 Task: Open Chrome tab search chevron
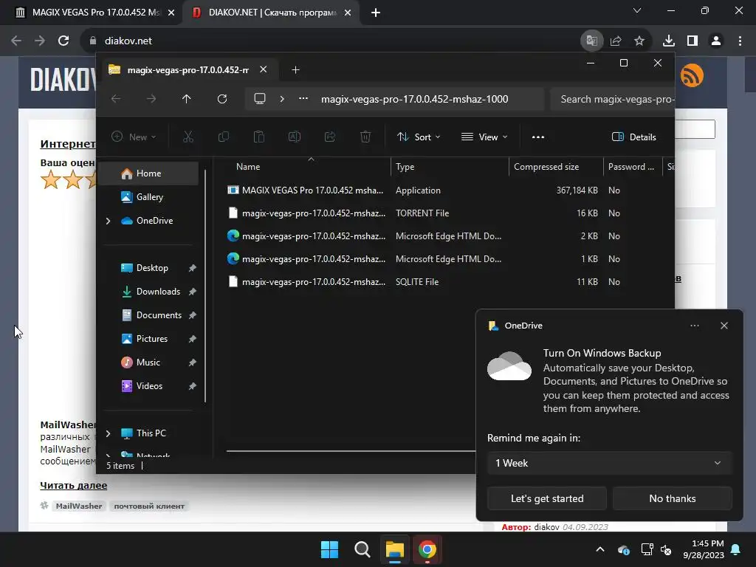pyautogui.click(x=637, y=10)
